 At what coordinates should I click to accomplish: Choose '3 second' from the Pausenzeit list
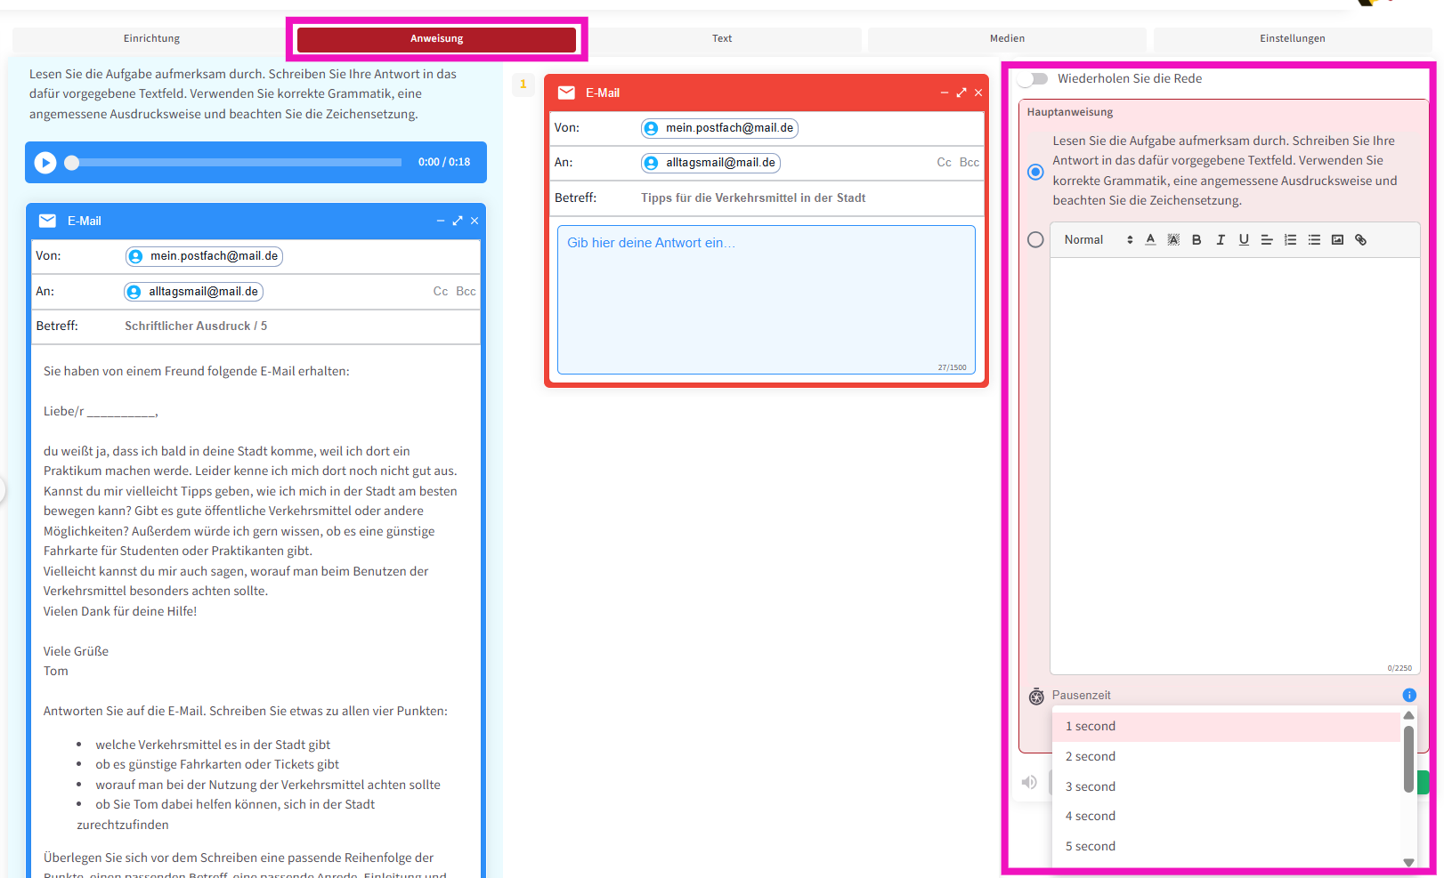coord(1091,786)
